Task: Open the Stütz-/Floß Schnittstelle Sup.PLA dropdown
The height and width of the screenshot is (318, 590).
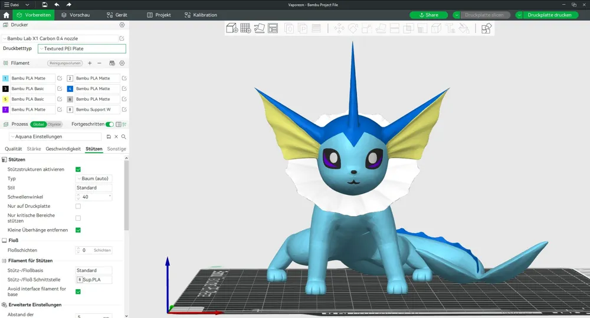Action: click(x=94, y=280)
